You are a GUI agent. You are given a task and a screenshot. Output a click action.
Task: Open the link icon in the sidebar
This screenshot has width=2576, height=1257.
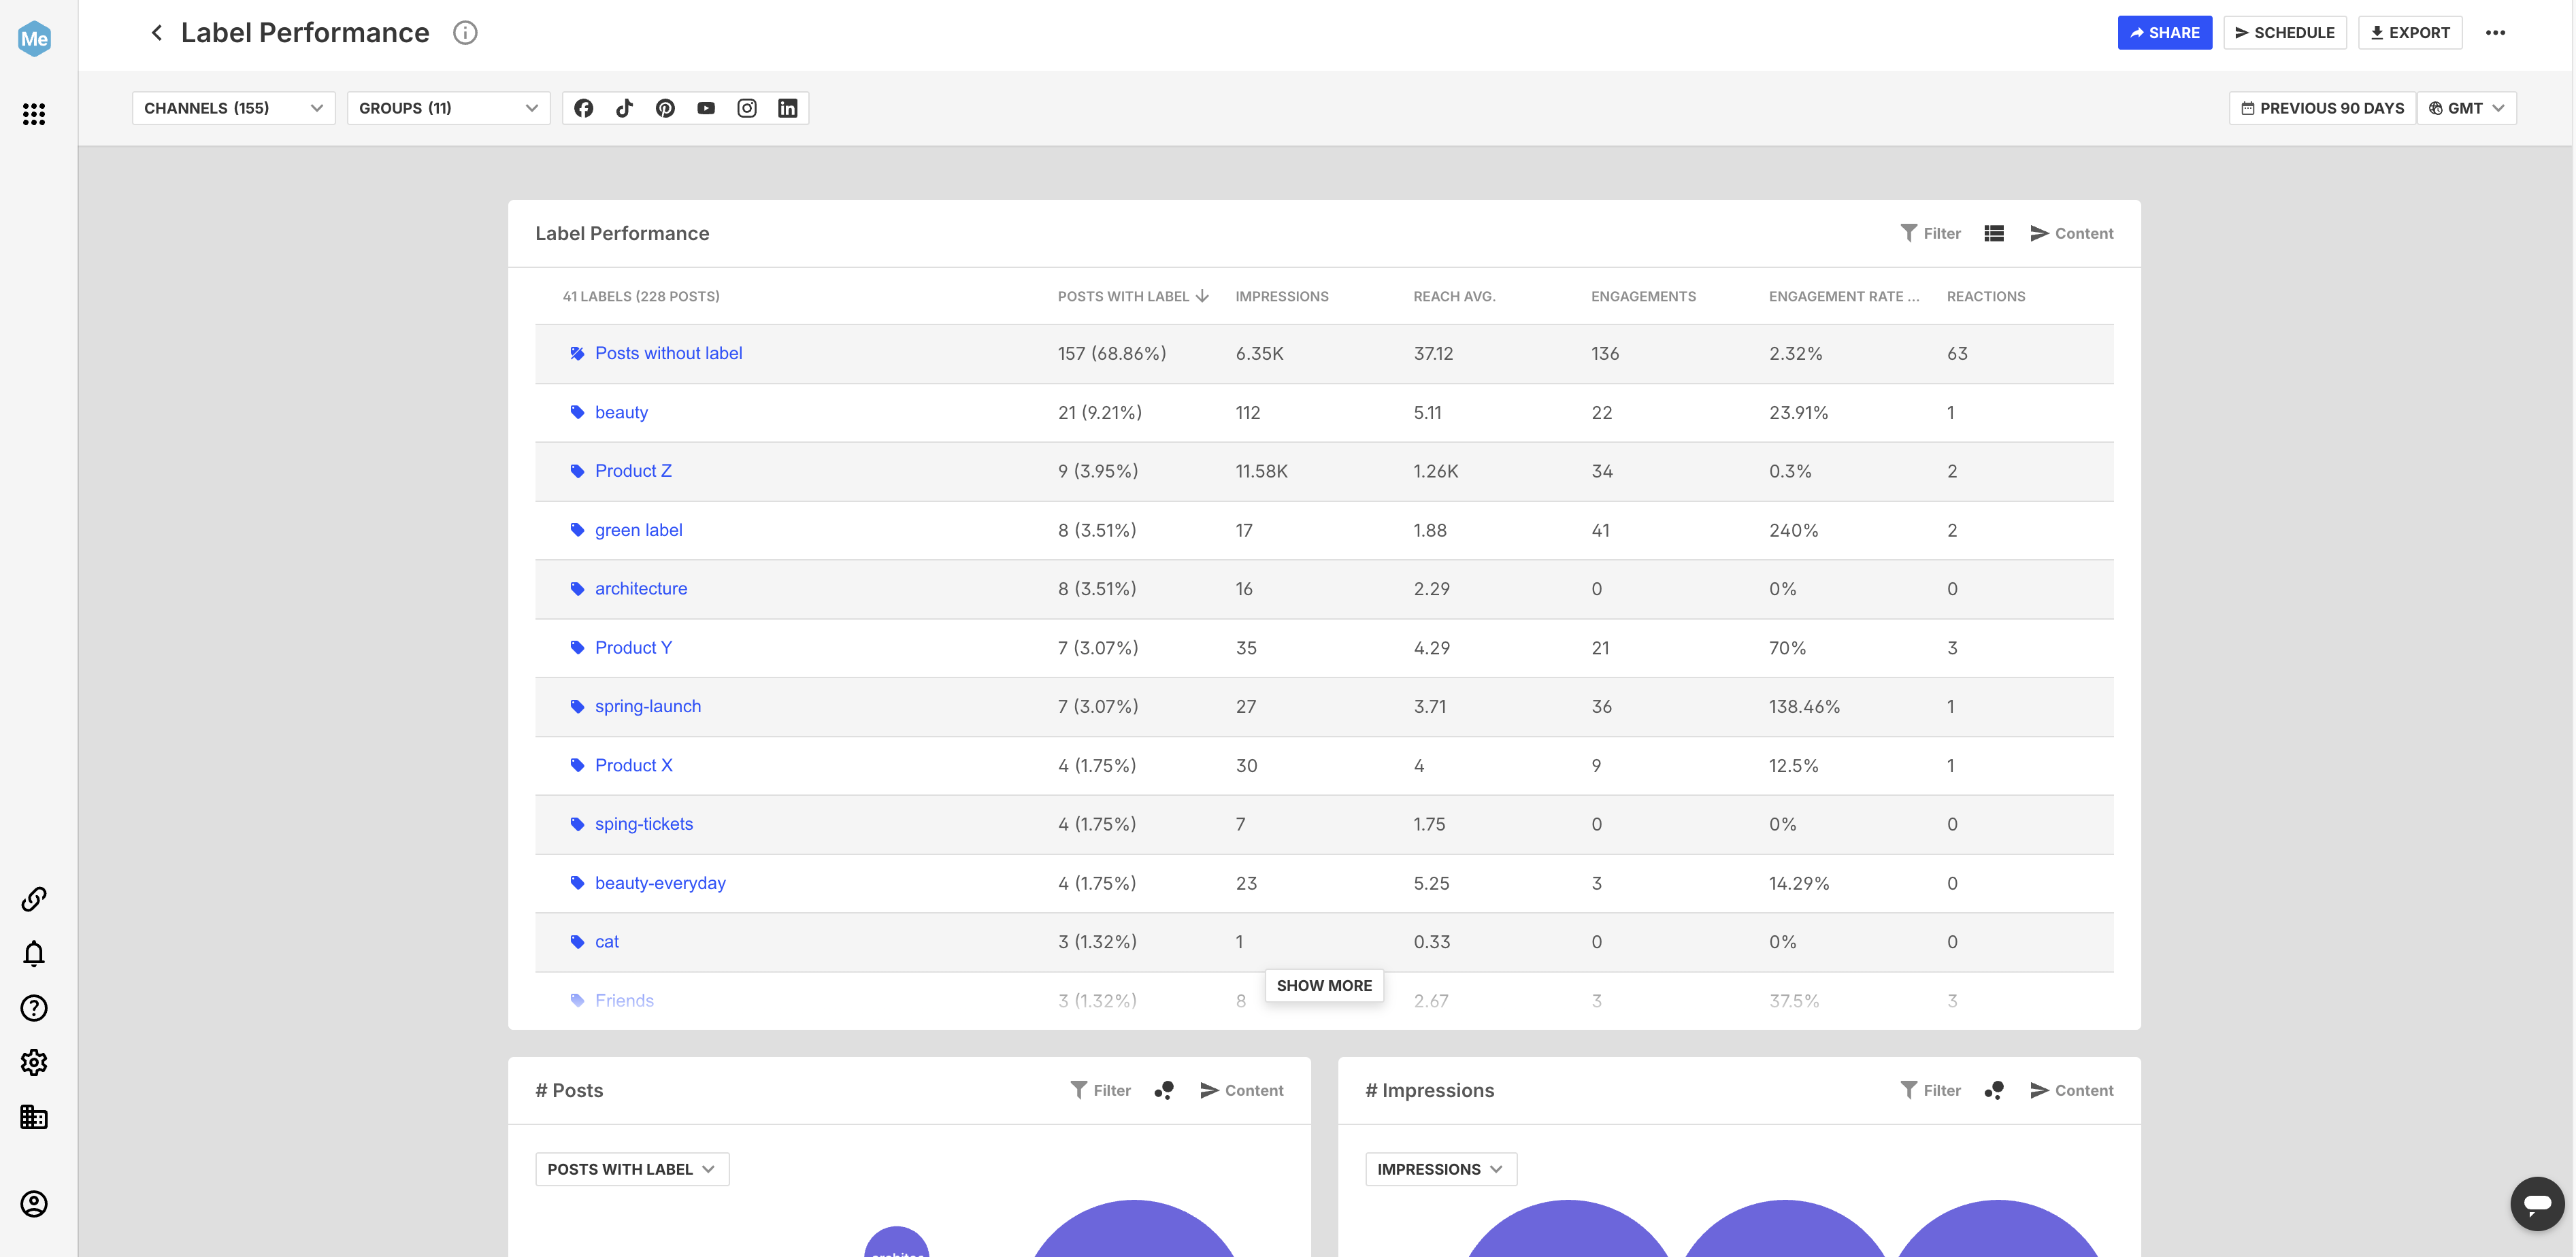[34, 899]
